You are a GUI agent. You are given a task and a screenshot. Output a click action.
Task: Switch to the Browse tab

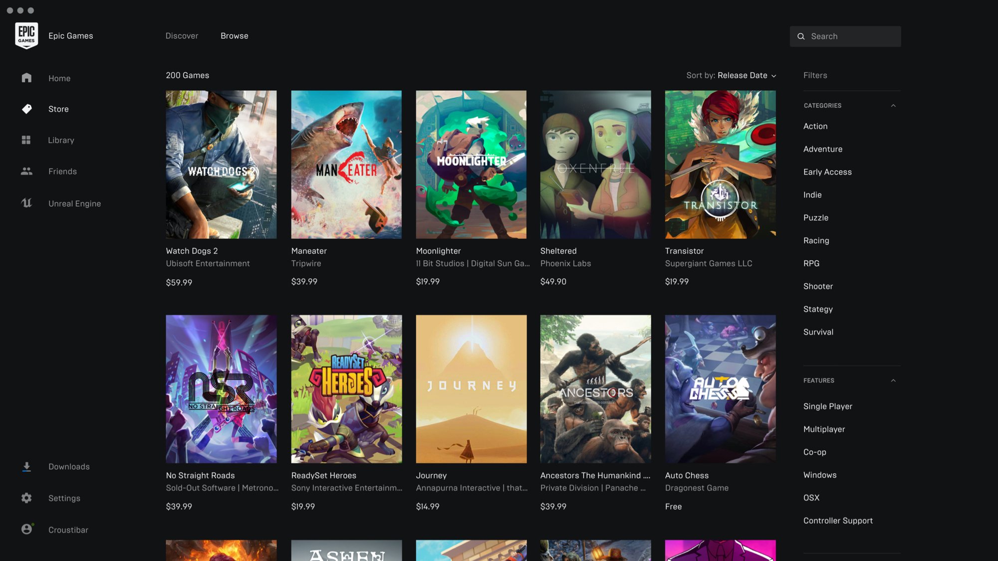pos(234,36)
